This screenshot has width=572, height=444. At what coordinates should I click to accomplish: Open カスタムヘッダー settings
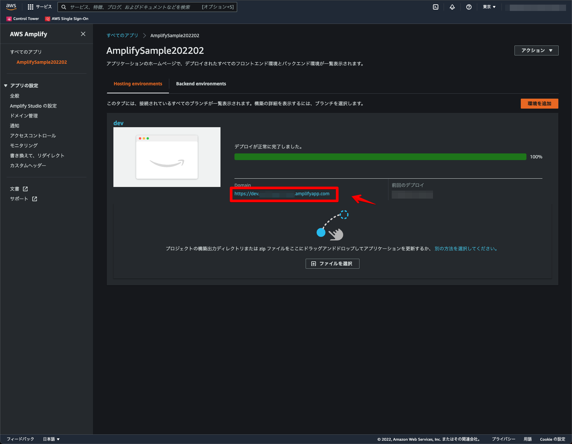[28, 165]
